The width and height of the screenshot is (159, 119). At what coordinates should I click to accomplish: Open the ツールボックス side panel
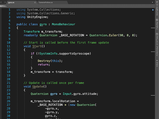(157, 9)
